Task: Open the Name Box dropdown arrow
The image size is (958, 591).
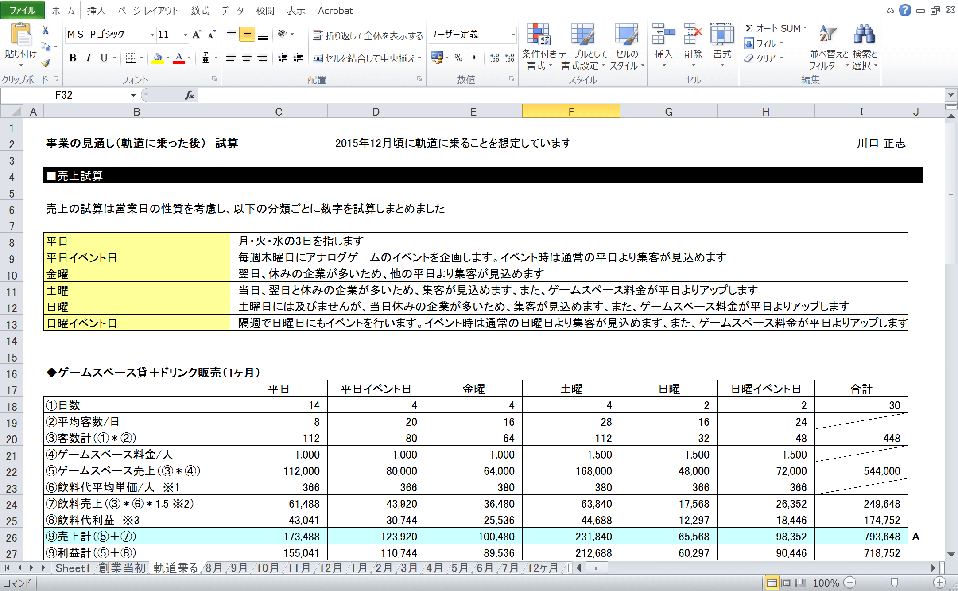Action: point(133,95)
